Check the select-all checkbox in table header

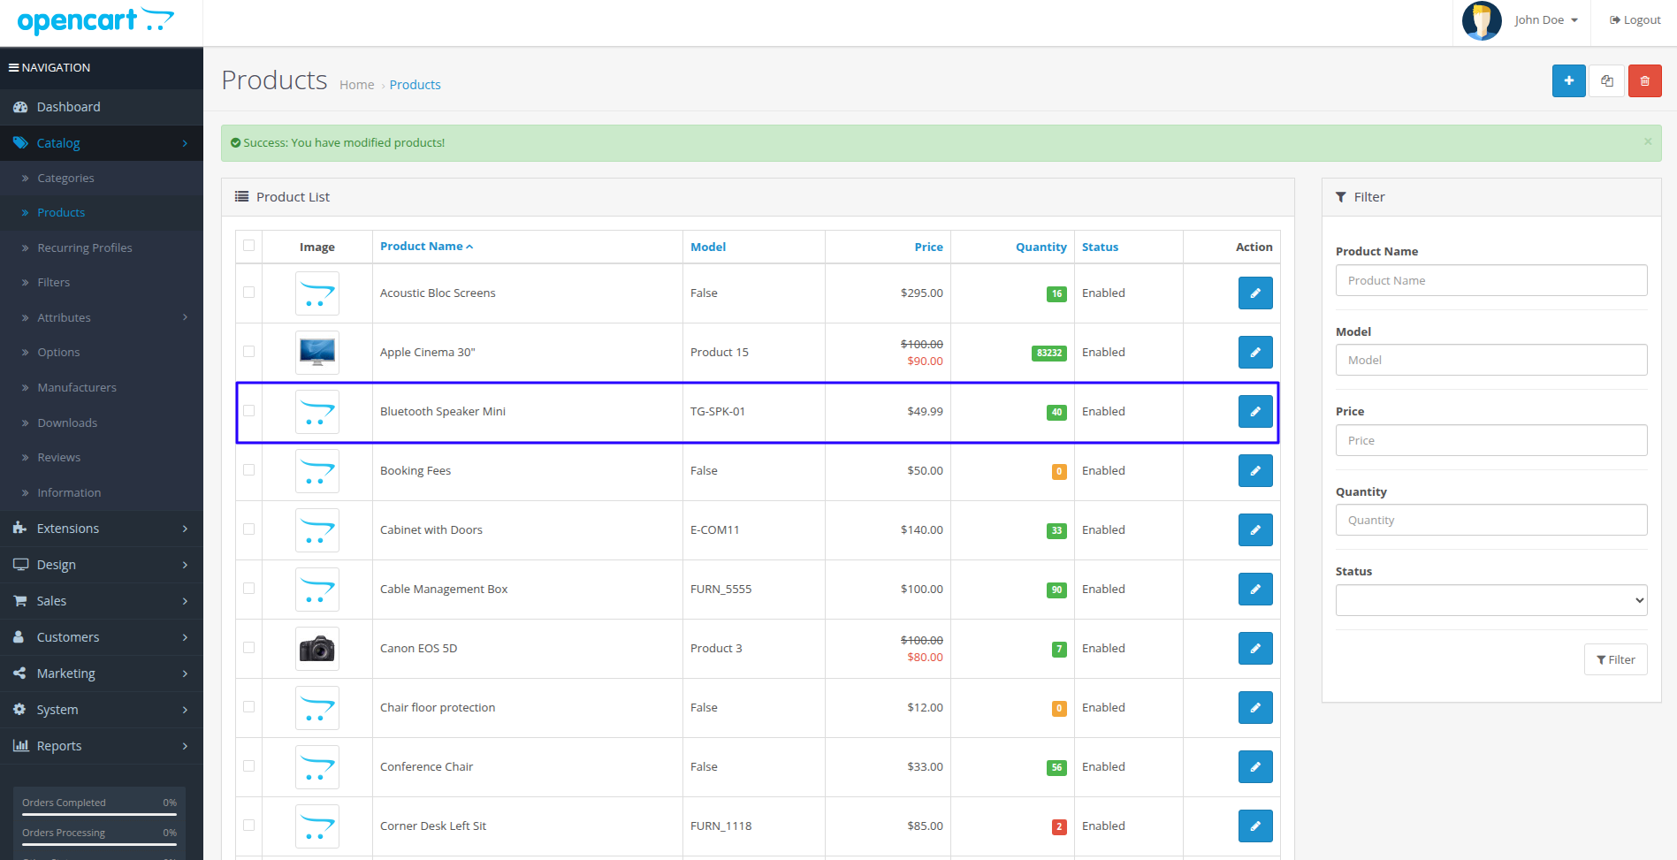[248, 246]
